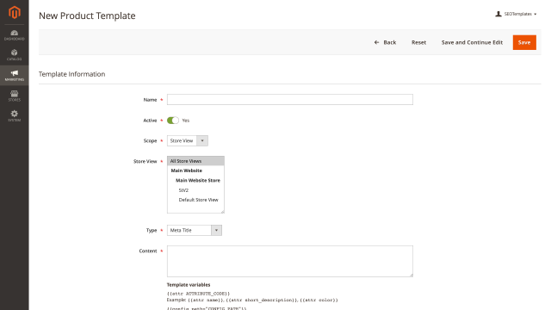
Task: Focus the Name input field
Action: point(290,100)
